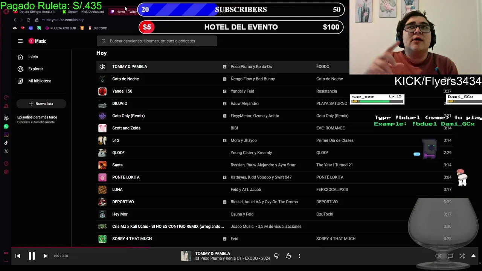Click the Explorar compass icon
Viewport: 482px width, 271px height.
[x=20, y=69]
